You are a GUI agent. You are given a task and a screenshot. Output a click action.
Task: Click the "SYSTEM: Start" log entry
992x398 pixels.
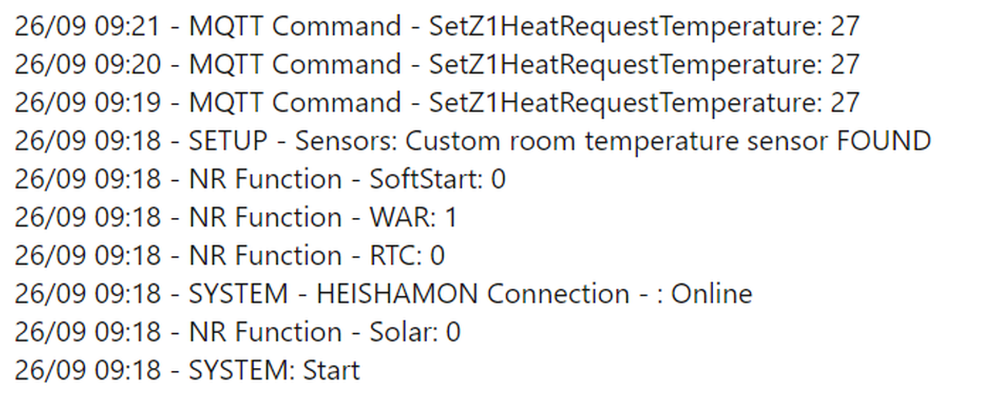(274, 370)
